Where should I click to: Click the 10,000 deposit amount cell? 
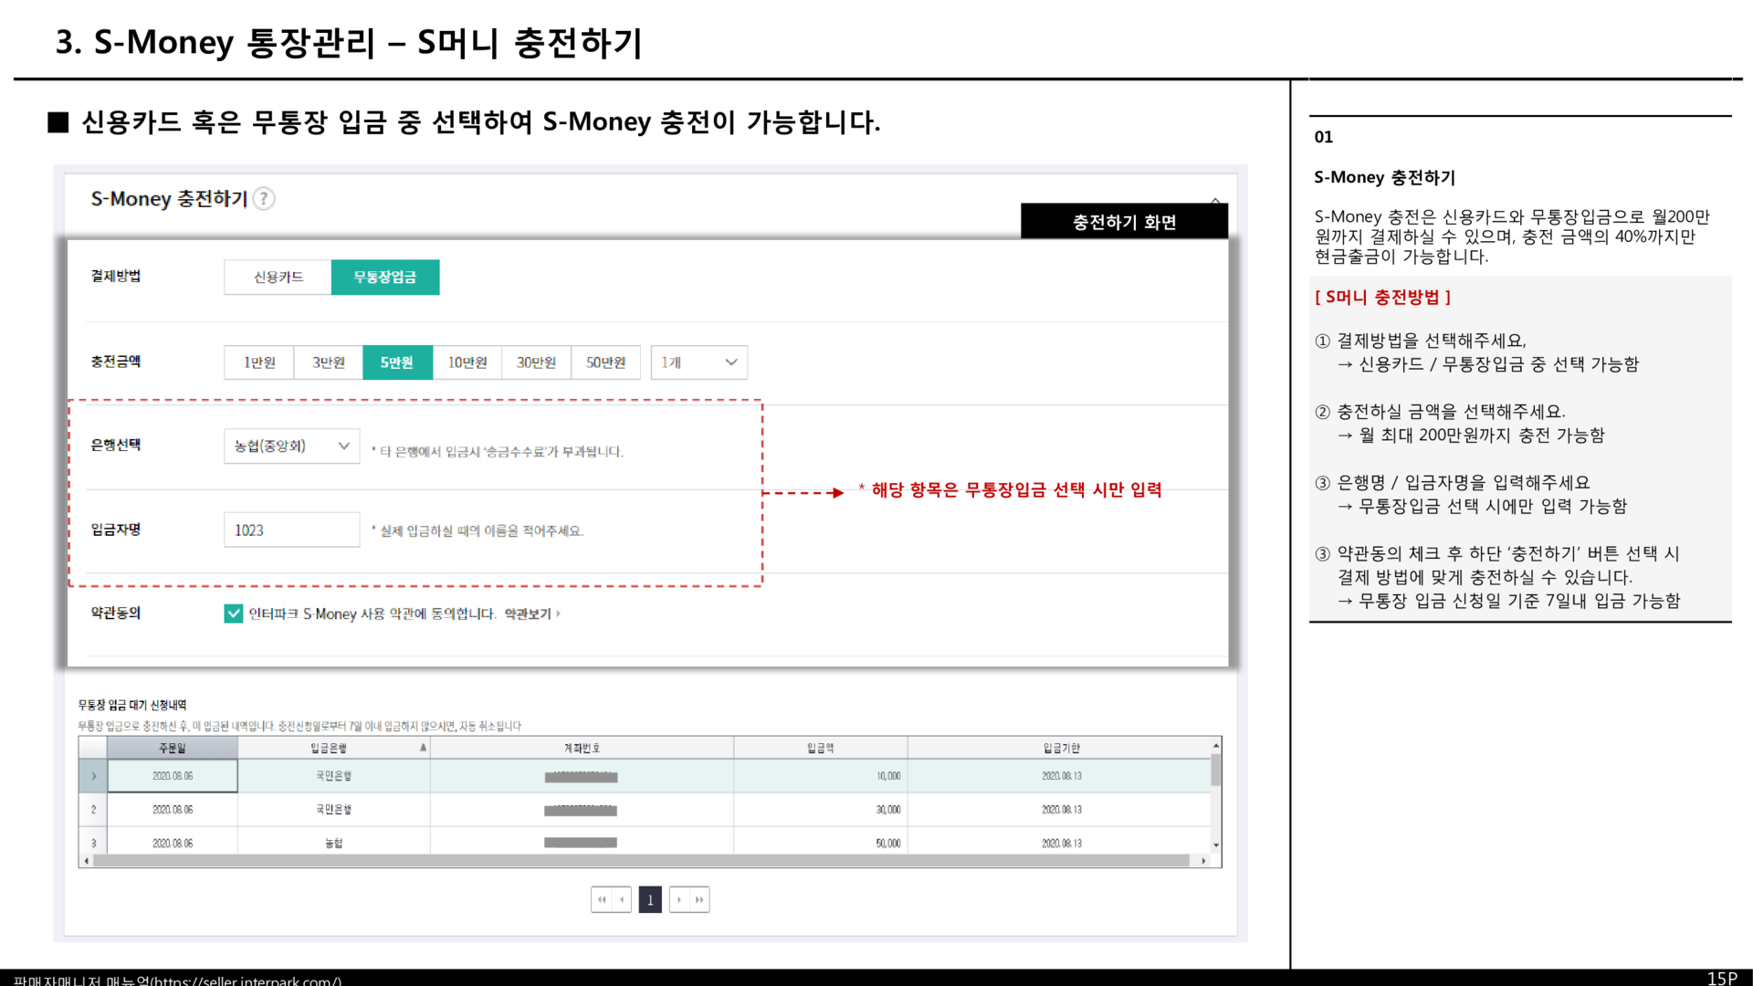tap(821, 776)
